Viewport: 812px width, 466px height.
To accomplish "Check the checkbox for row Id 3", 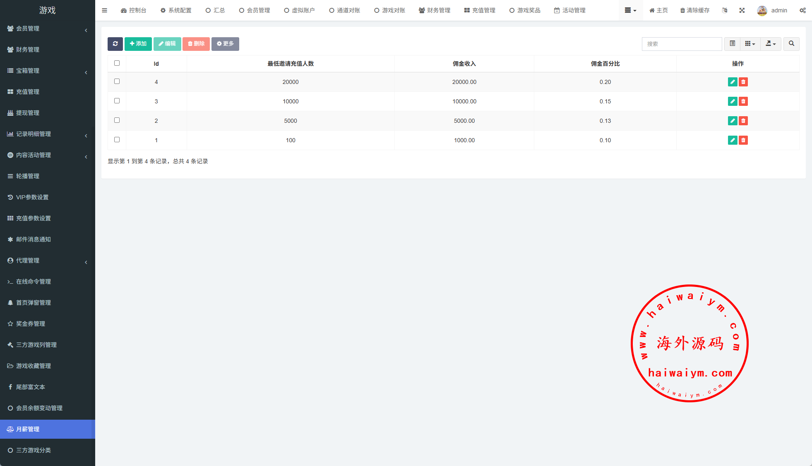I will [x=117, y=101].
